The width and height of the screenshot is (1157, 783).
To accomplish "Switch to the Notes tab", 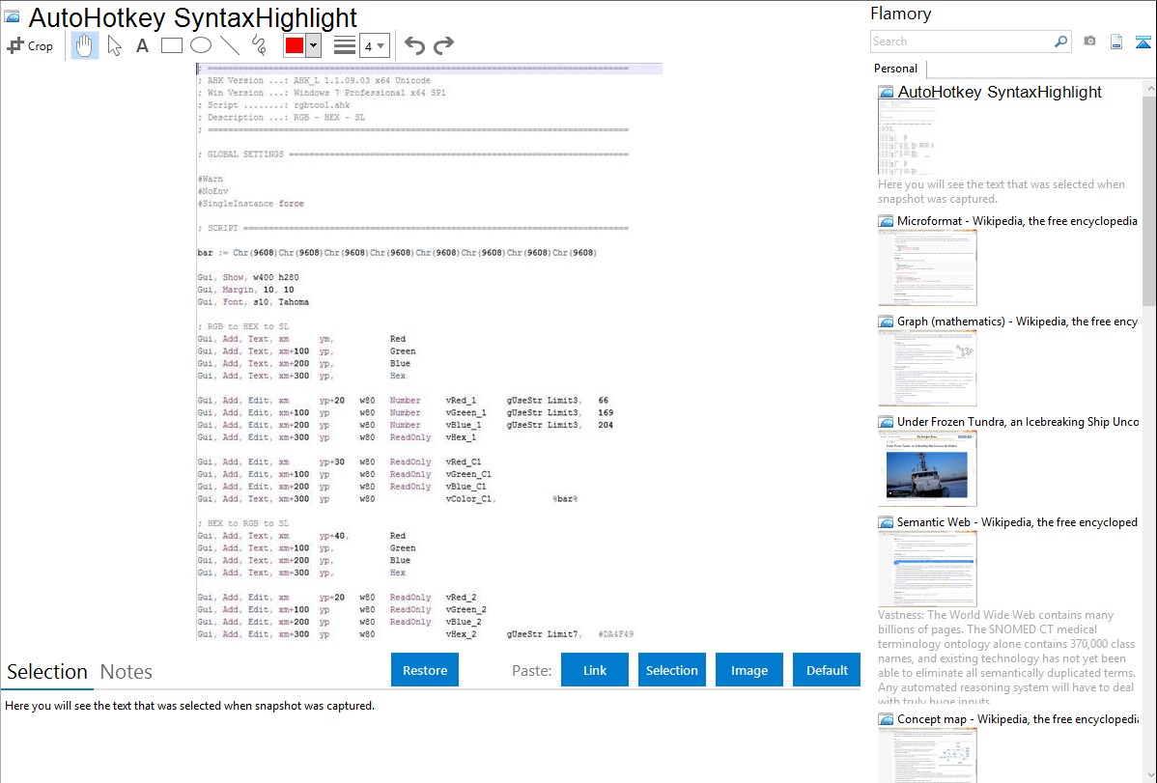I will tap(127, 672).
